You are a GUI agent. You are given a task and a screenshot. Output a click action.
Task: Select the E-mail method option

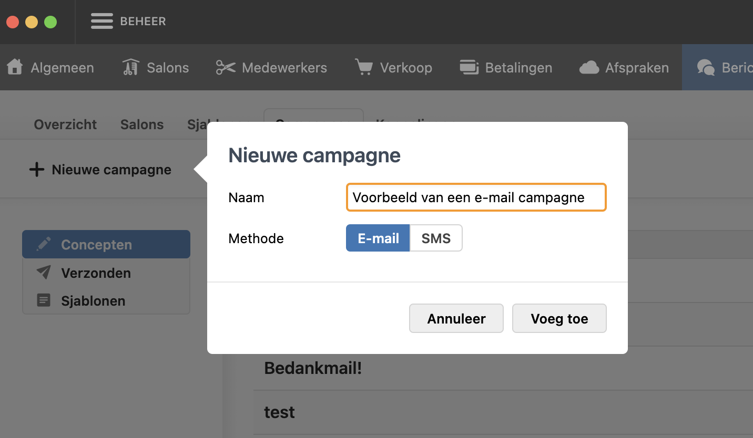tap(378, 238)
